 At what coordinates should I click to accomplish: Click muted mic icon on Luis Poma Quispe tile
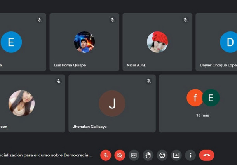tap(113, 20)
